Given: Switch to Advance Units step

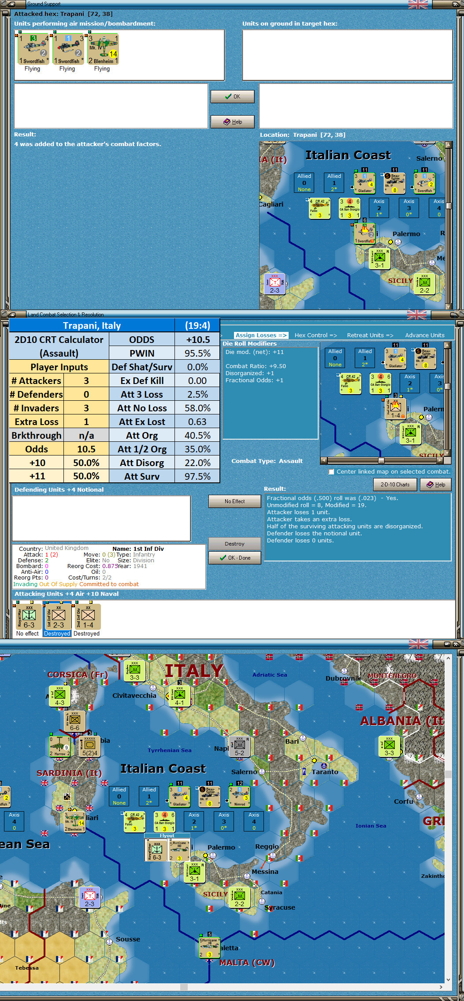Looking at the screenshot, I should click(425, 335).
